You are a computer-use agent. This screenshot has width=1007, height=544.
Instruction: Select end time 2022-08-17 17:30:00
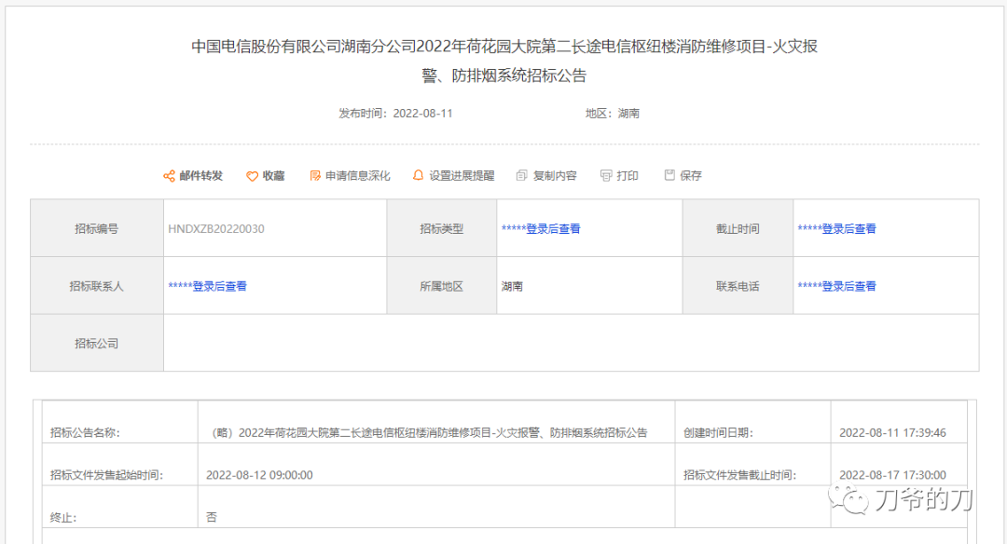click(892, 475)
